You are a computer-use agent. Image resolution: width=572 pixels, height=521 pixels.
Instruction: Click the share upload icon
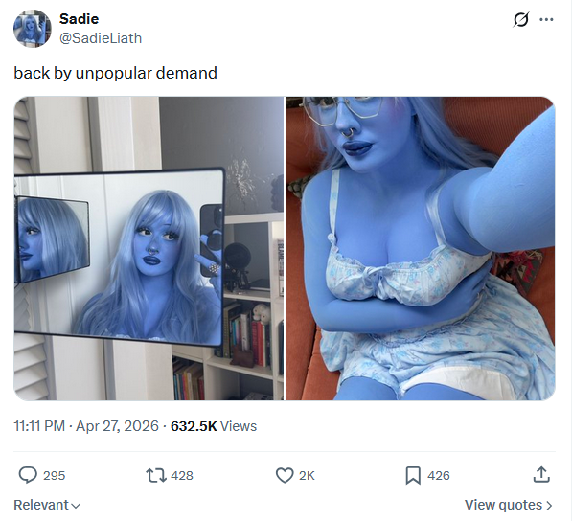541,475
